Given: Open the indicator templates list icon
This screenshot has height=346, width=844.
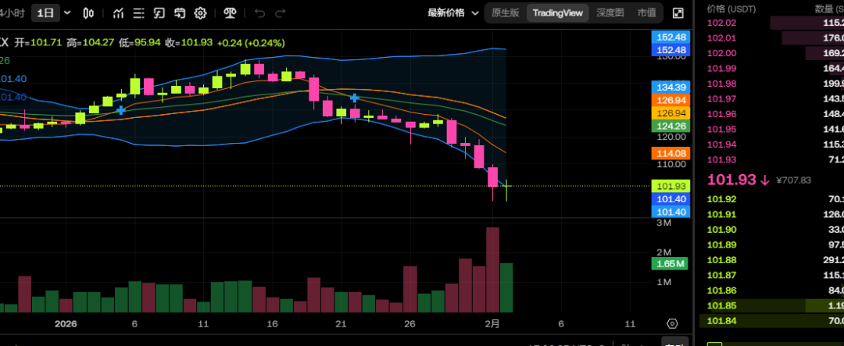Looking at the screenshot, I should (138, 12).
